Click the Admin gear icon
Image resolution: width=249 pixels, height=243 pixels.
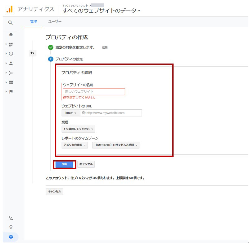pos(11,237)
